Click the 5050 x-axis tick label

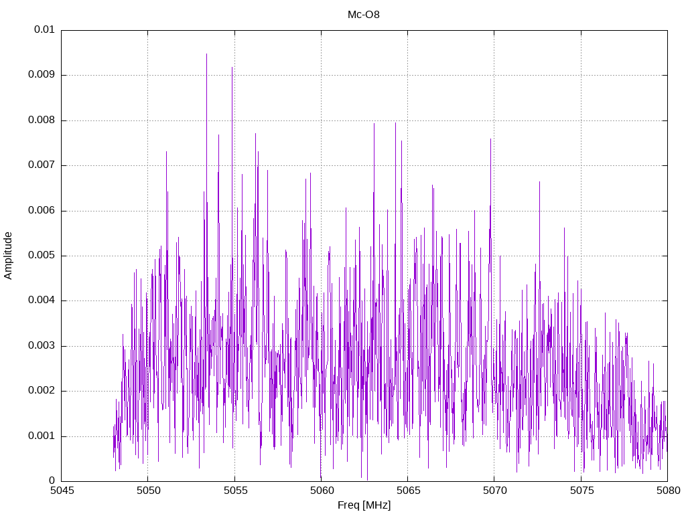coord(148,491)
